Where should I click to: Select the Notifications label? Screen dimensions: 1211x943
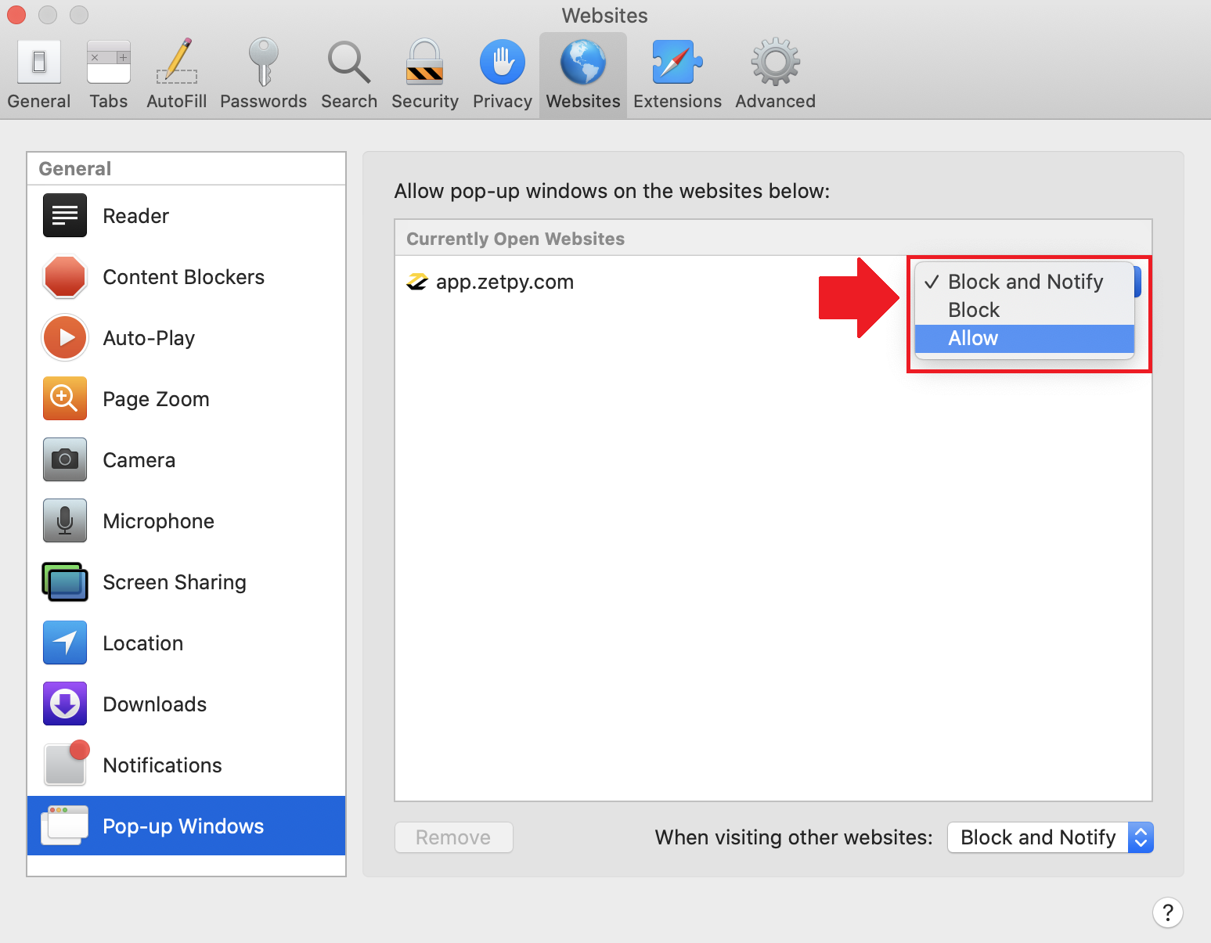(x=163, y=765)
